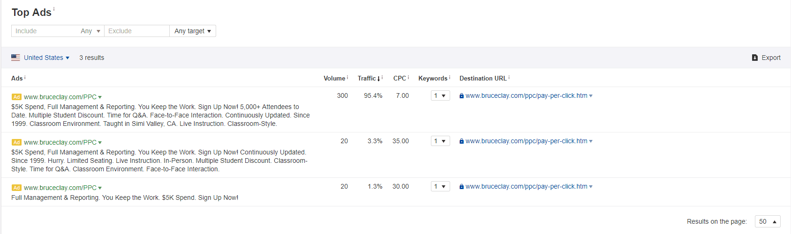
Task: Click the Export download icon
Action: click(755, 58)
